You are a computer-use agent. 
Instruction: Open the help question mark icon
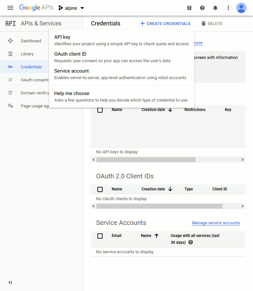pos(202,8)
